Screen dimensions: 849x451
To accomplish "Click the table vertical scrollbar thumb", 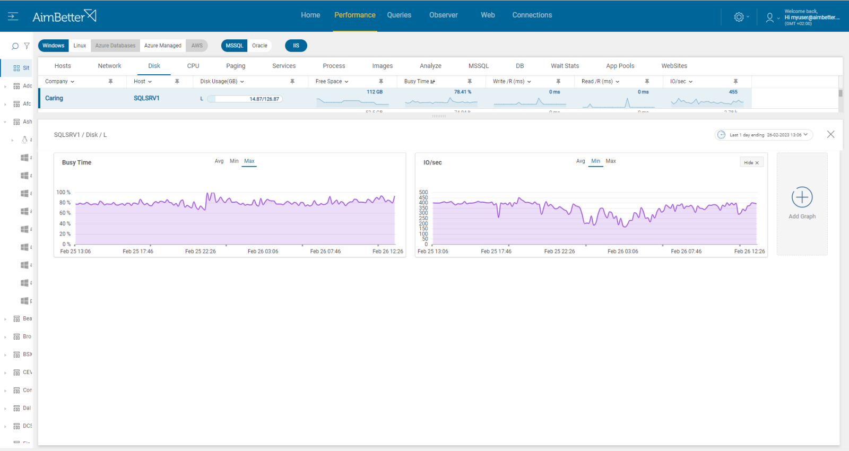I will [x=841, y=93].
